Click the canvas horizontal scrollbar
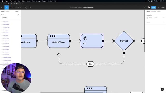This screenshot has width=166, height=93. tap(72, 92)
